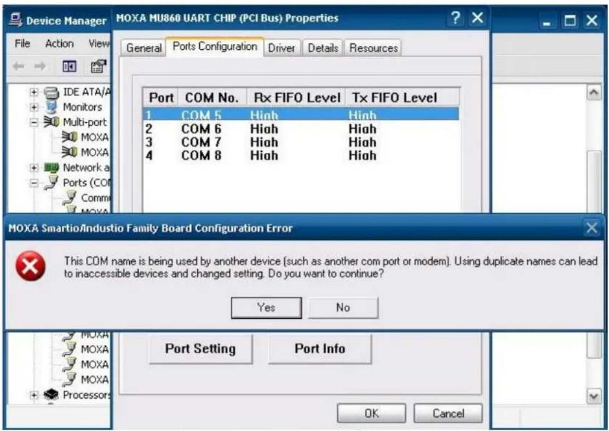609x431 pixels.
Task: Select the Processors tree label
Action: [87, 394]
